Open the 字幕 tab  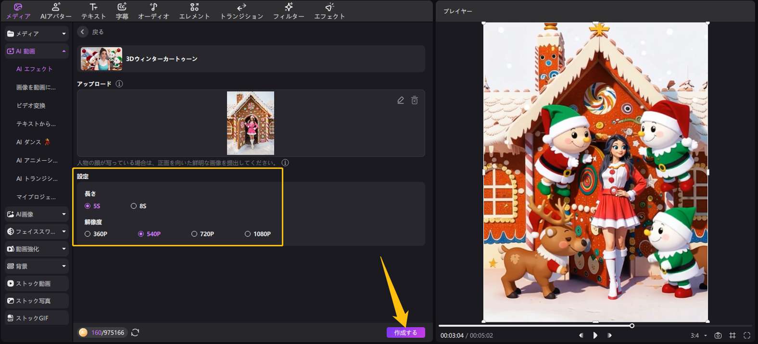click(122, 11)
